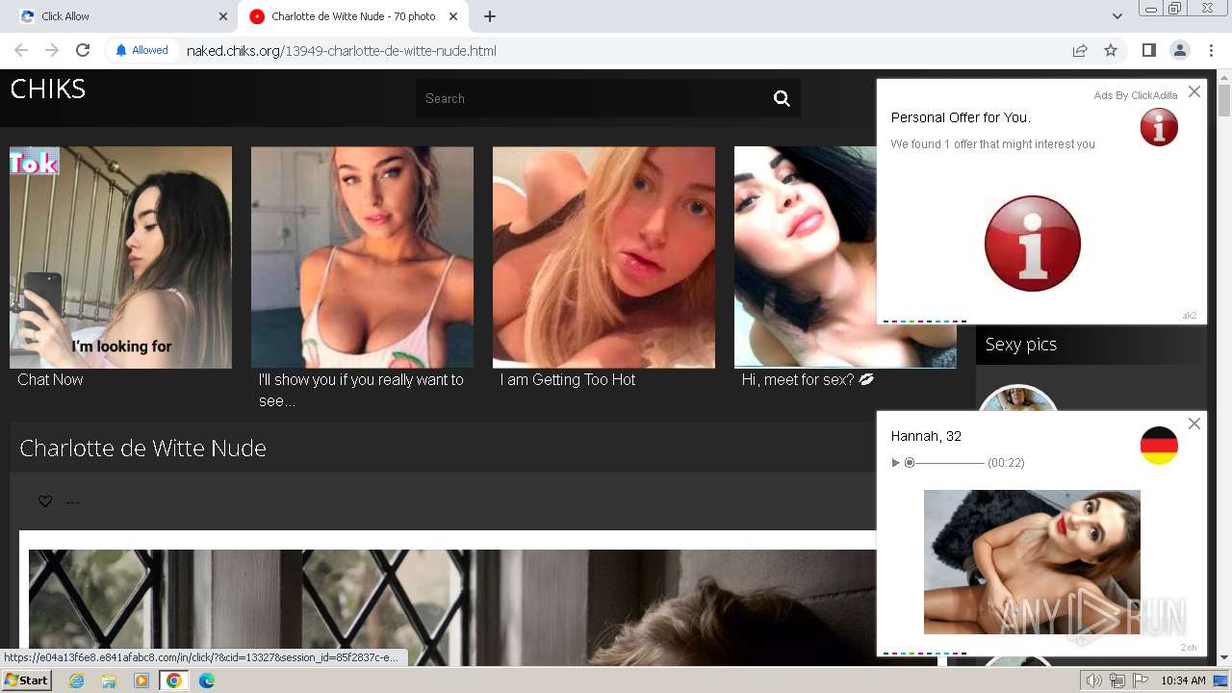This screenshot has width=1232, height=693.
Task: Close the 'Charlotte de Witte Nude' tab
Action: (453, 16)
